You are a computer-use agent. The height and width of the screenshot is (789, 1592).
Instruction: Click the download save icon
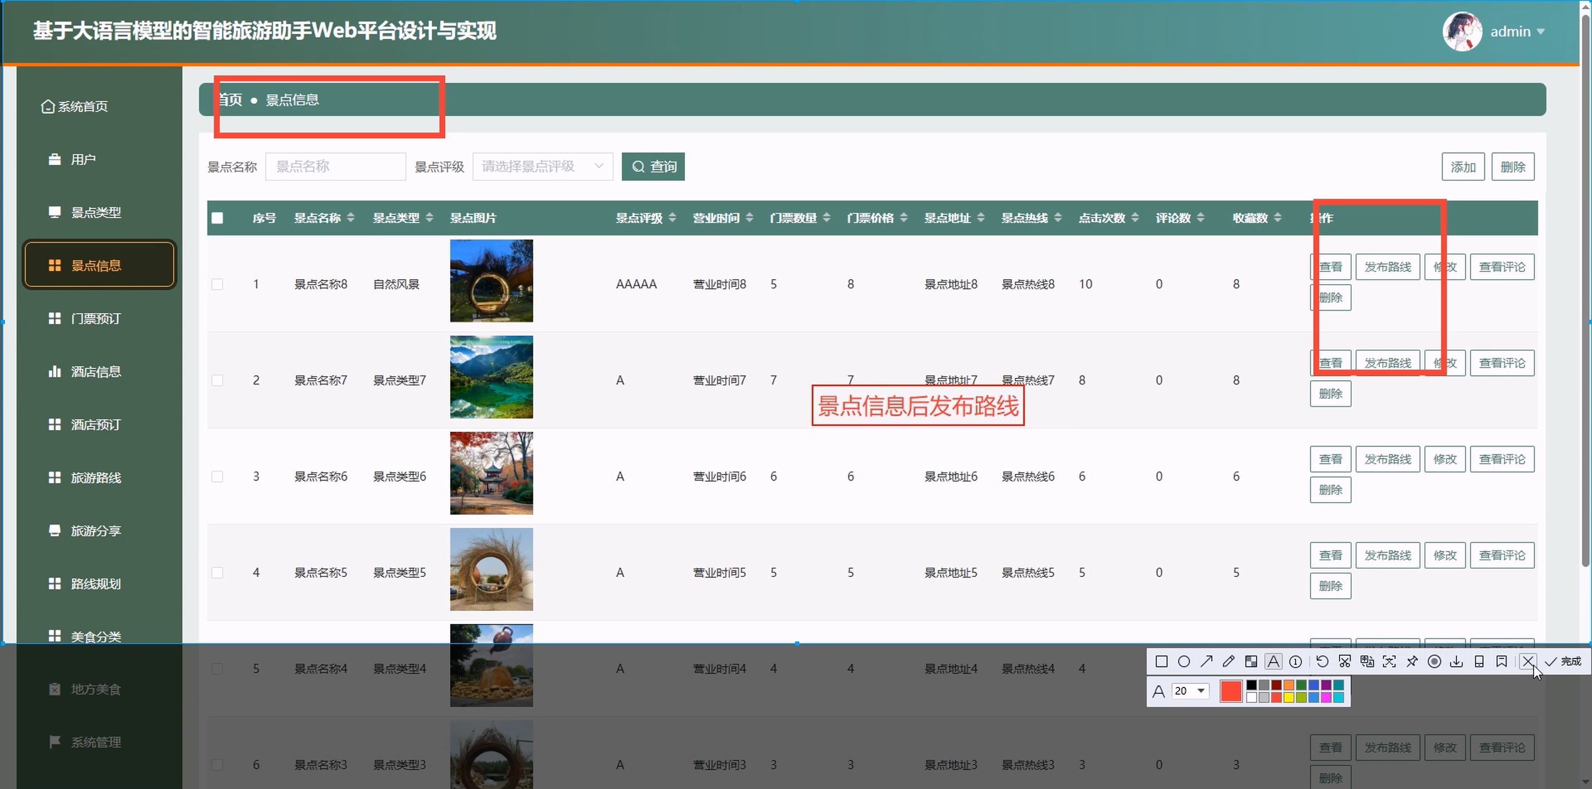point(1457,662)
